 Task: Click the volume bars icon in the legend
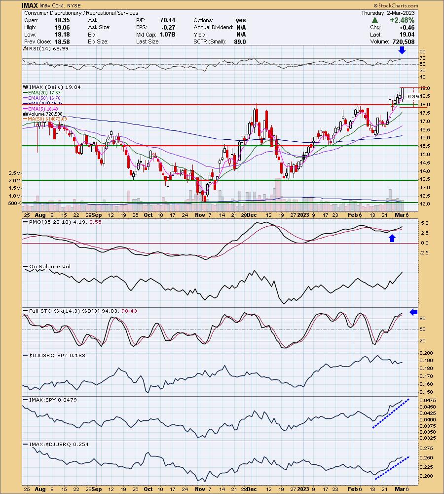26,114
